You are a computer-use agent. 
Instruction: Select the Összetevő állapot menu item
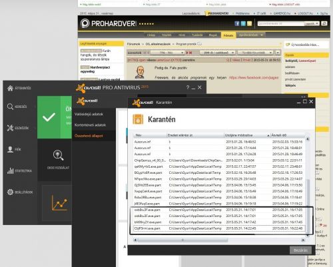89,136
